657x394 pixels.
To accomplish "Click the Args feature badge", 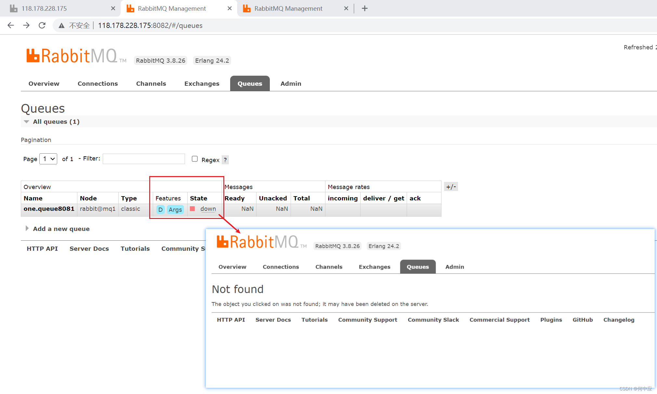I will tap(175, 210).
